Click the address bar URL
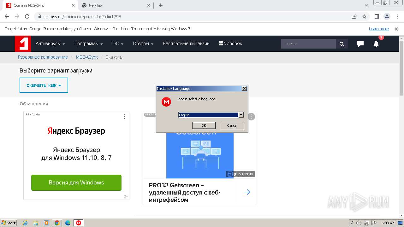 pyautogui.click(x=83, y=16)
